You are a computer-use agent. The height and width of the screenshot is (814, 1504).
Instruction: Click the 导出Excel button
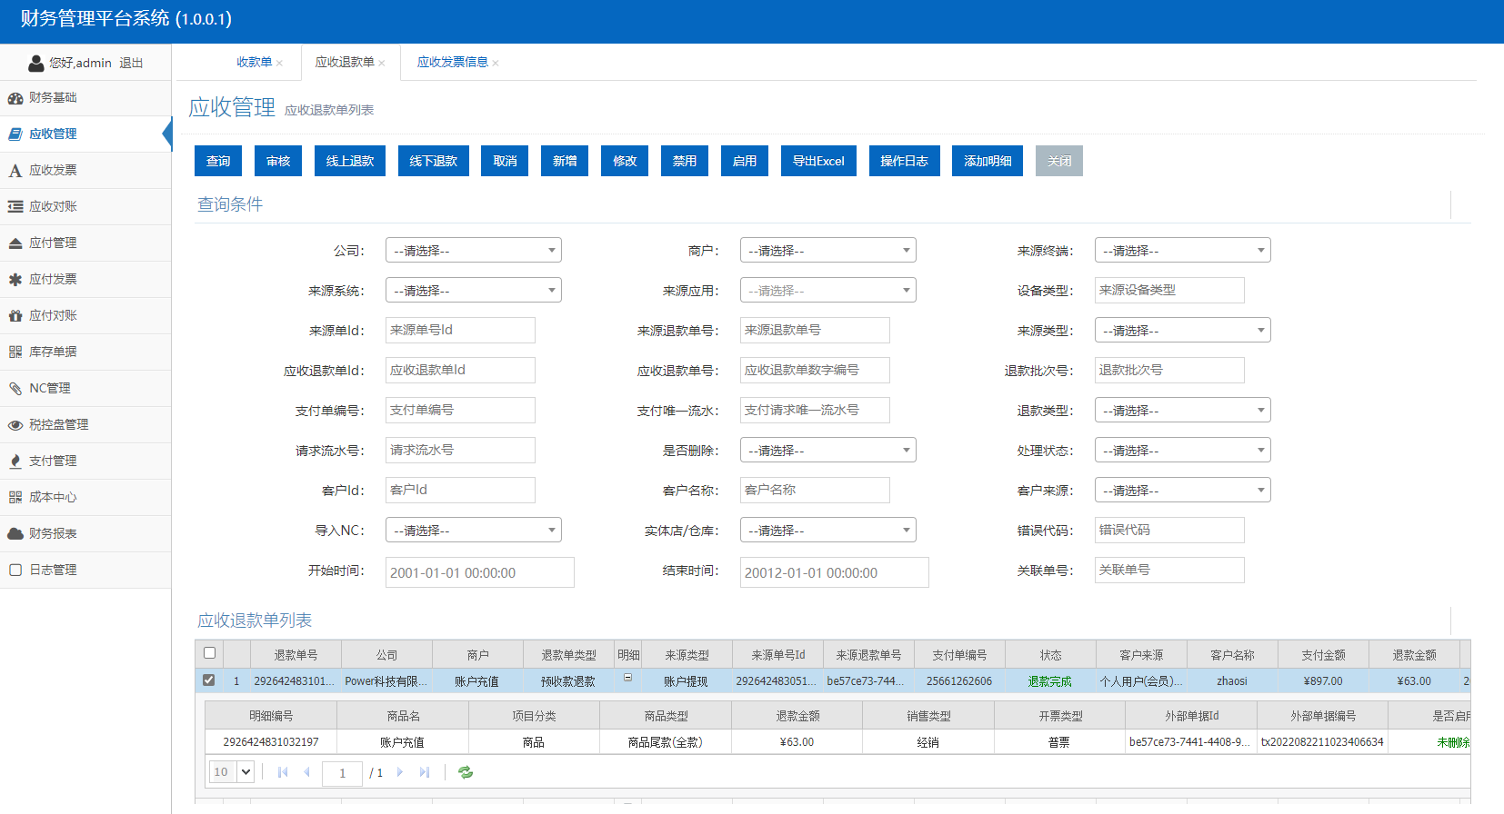click(x=818, y=161)
